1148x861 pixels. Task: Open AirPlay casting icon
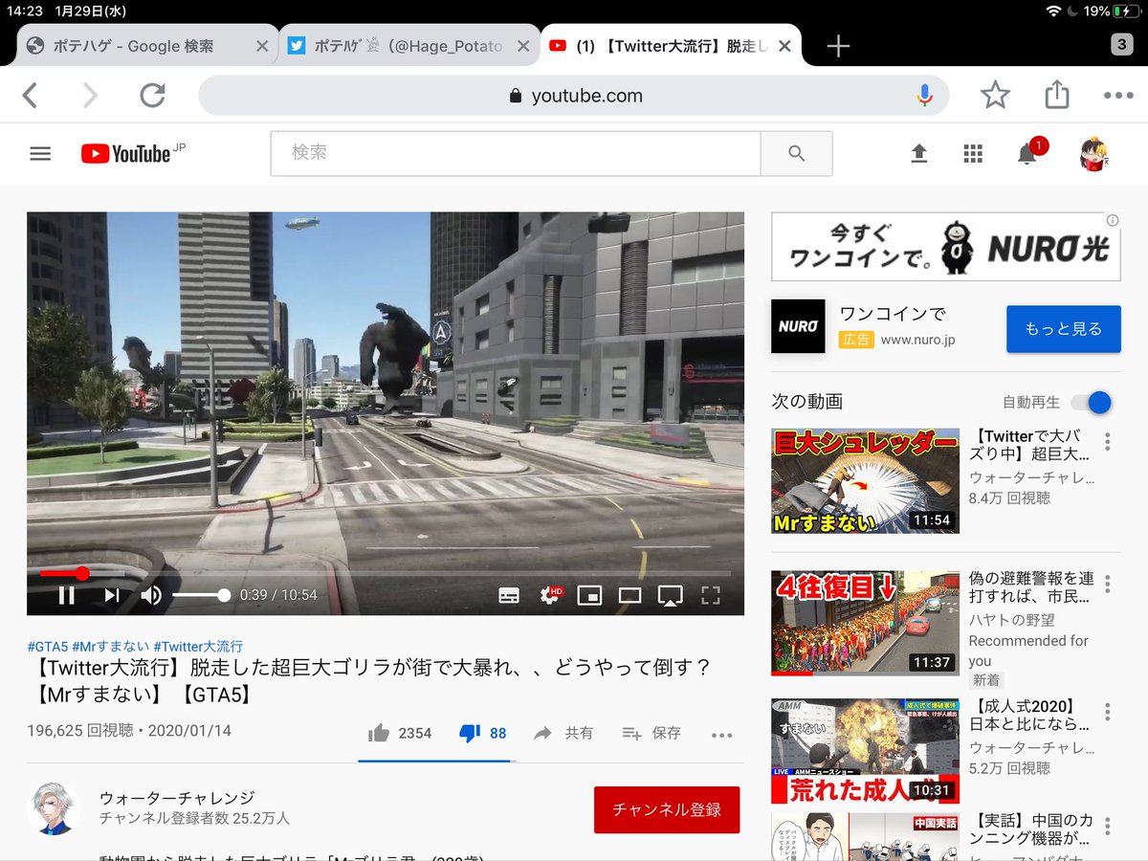coord(670,595)
